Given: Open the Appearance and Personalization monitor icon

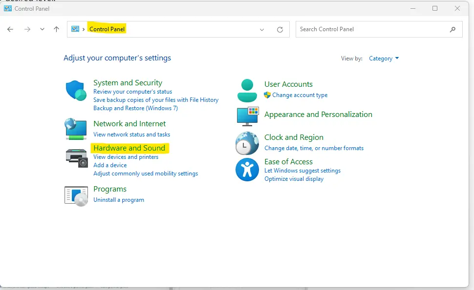Looking at the screenshot, I should 248,116.
